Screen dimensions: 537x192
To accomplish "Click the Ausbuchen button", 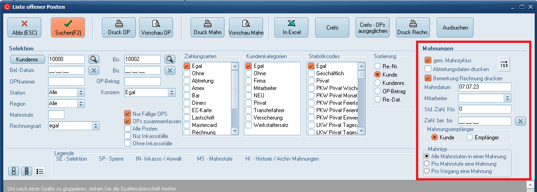I will tap(455, 28).
